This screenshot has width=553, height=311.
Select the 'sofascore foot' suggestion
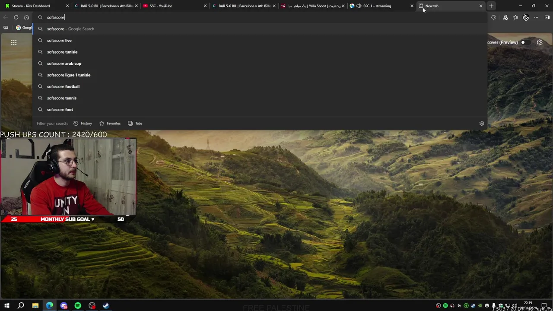[x=260, y=110]
